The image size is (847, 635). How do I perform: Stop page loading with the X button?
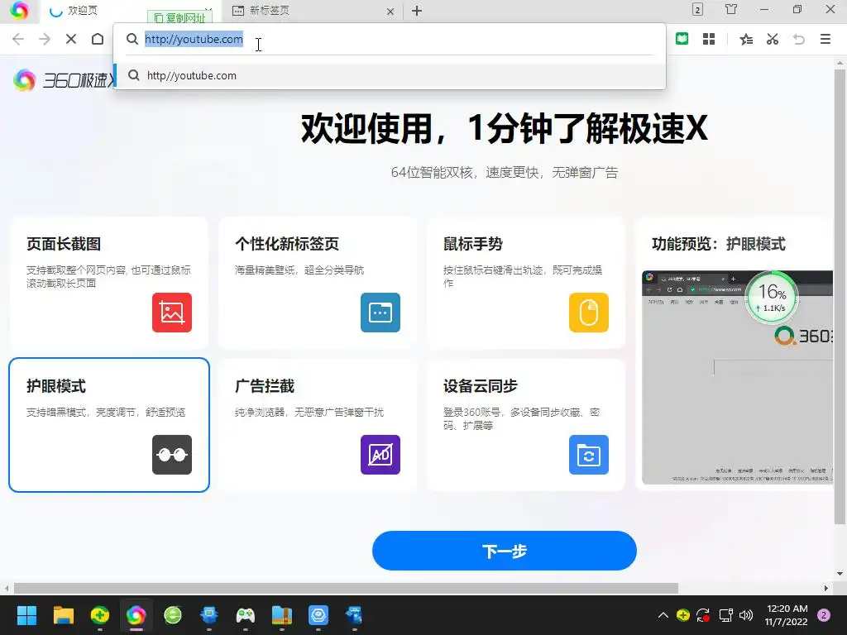(x=71, y=39)
